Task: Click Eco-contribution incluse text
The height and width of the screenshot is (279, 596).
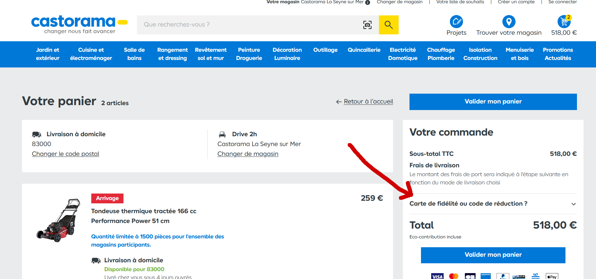Action: coord(435,237)
